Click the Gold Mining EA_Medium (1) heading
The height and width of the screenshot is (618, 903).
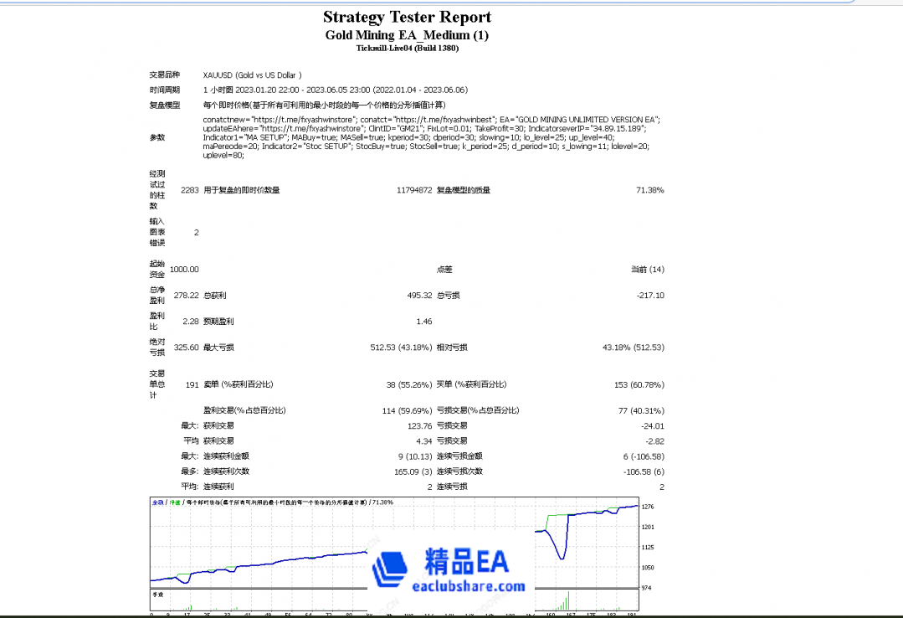pyautogui.click(x=407, y=35)
